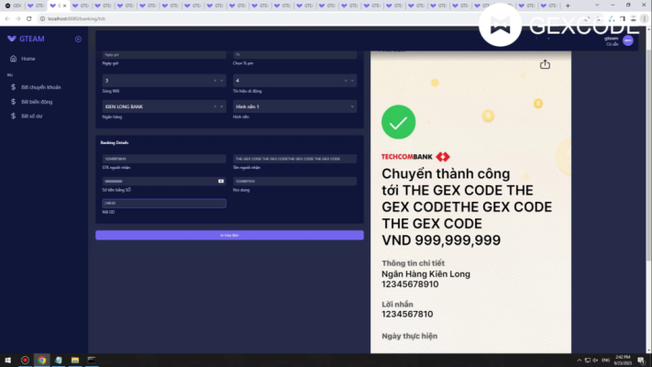Click the STK người nhận input
This screenshot has width=652, height=367.
164,159
